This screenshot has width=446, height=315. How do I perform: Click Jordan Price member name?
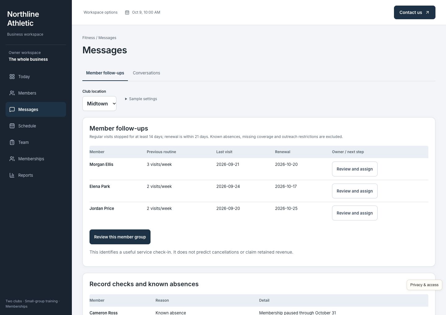(102, 209)
